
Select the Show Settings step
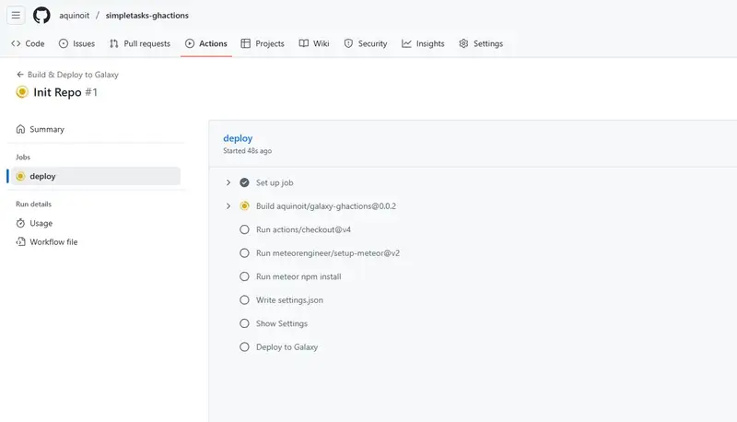pos(282,323)
